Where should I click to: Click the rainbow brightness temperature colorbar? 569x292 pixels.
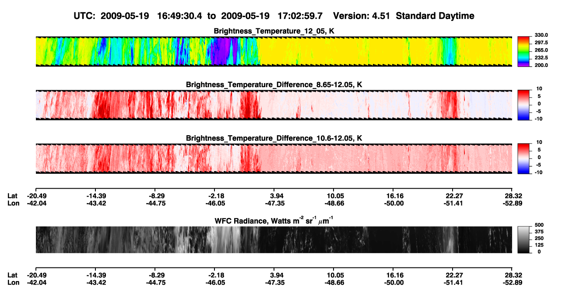[x=524, y=52]
